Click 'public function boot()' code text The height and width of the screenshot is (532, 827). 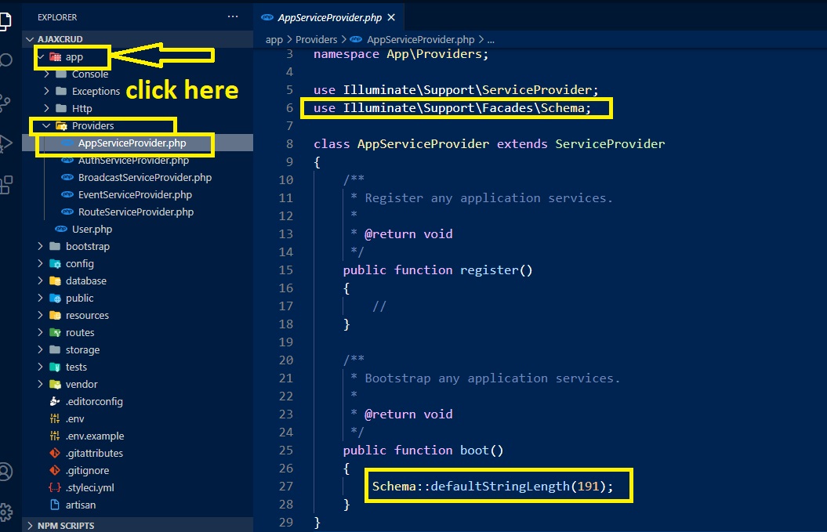423,451
